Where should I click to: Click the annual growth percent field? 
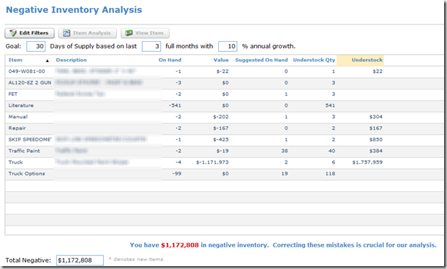227,46
